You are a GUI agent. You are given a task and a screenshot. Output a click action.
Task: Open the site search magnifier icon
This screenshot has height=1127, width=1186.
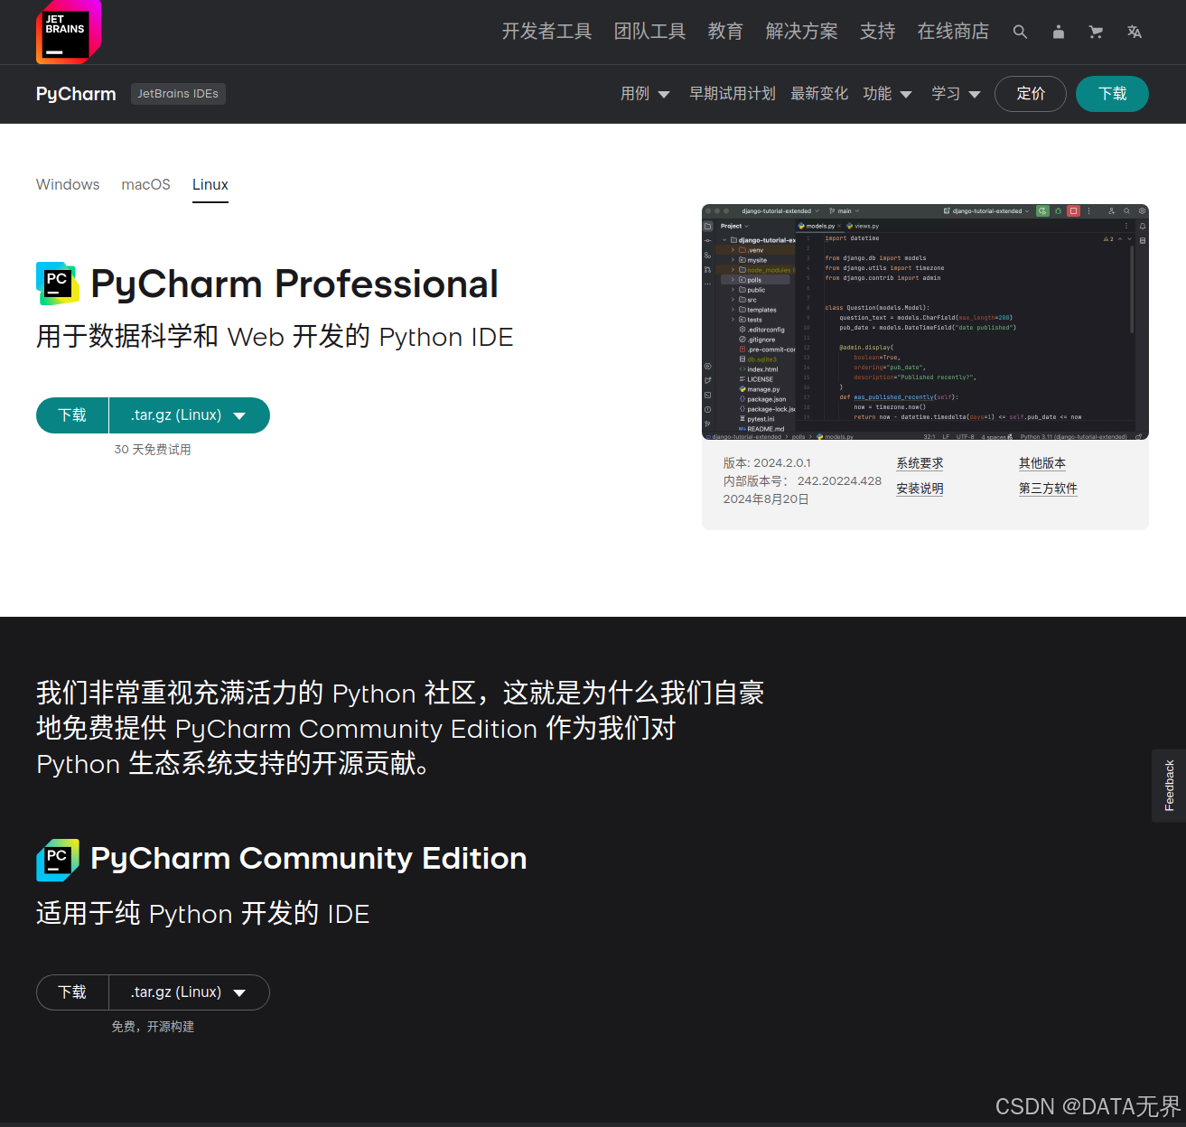(1020, 32)
